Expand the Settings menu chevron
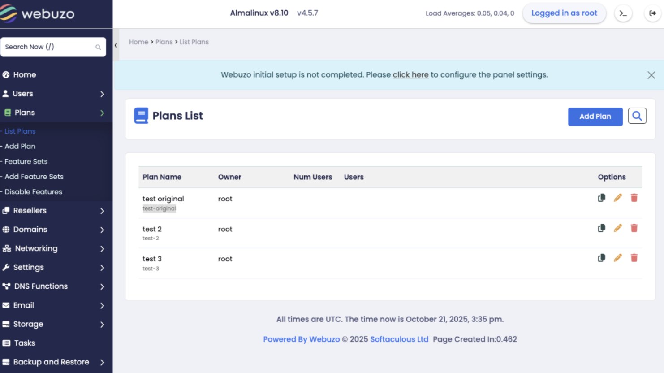Screen dimensions: 664x373 [102, 268]
